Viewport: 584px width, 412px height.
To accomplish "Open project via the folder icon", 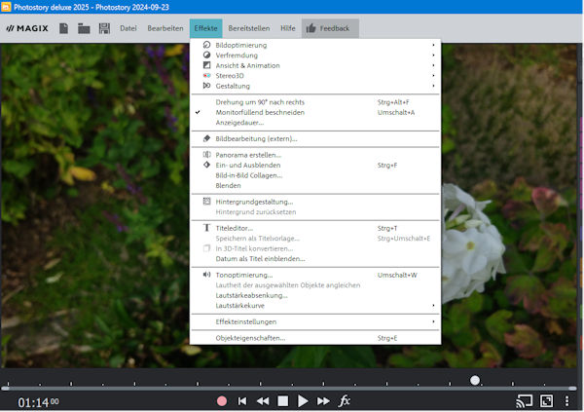I will point(84,28).
